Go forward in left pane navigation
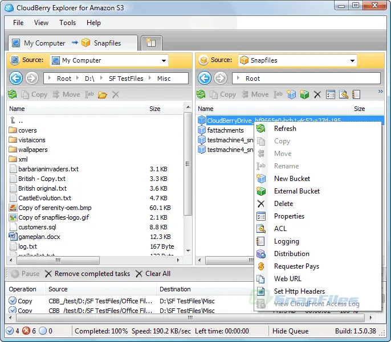The height and width of the screenshot is (342, 391). [x=32, y=79]
